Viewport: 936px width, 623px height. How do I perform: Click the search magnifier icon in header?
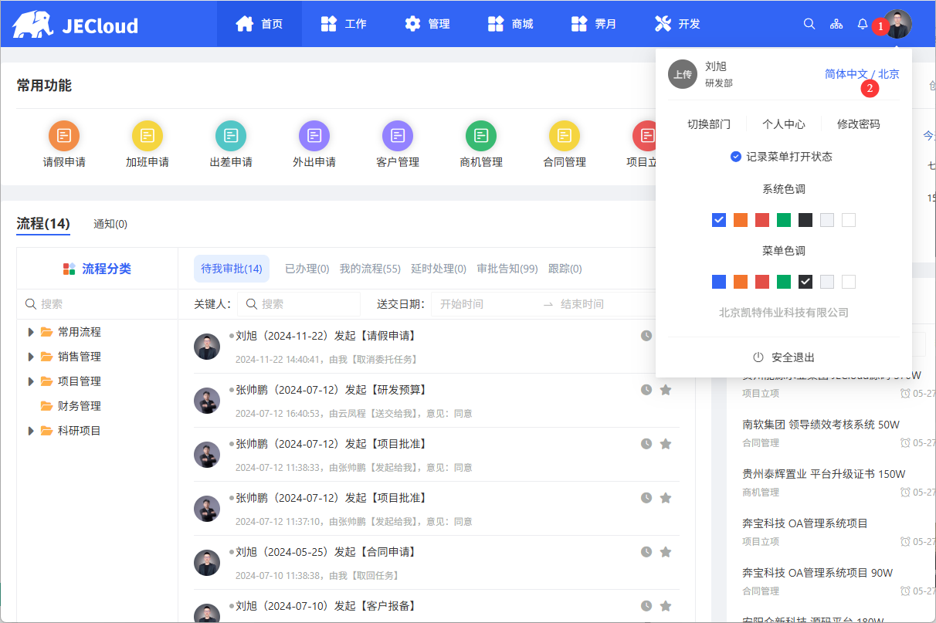(x=809, y=24)
